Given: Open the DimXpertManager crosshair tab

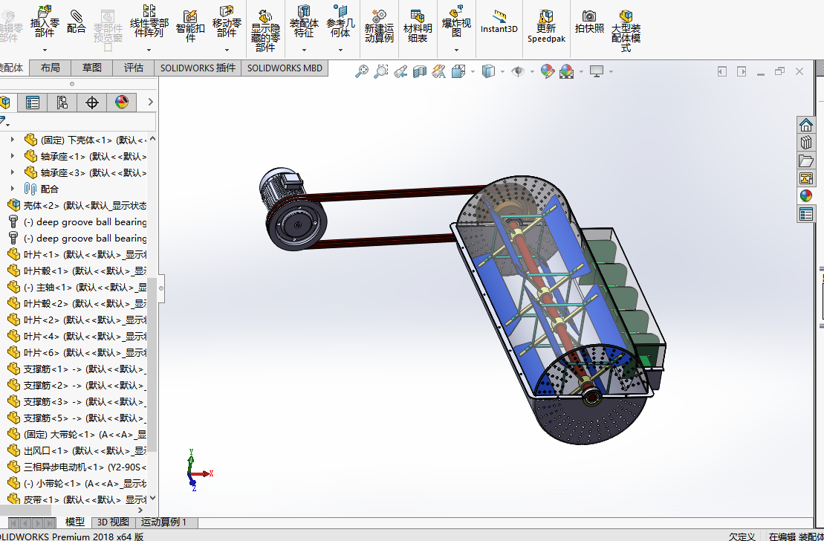Looking at the screenshot, I should coord(92,102).
